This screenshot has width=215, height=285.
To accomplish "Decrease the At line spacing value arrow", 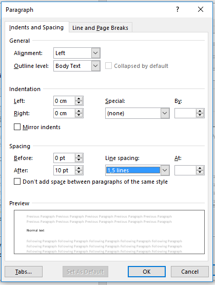I will (200, 172).
